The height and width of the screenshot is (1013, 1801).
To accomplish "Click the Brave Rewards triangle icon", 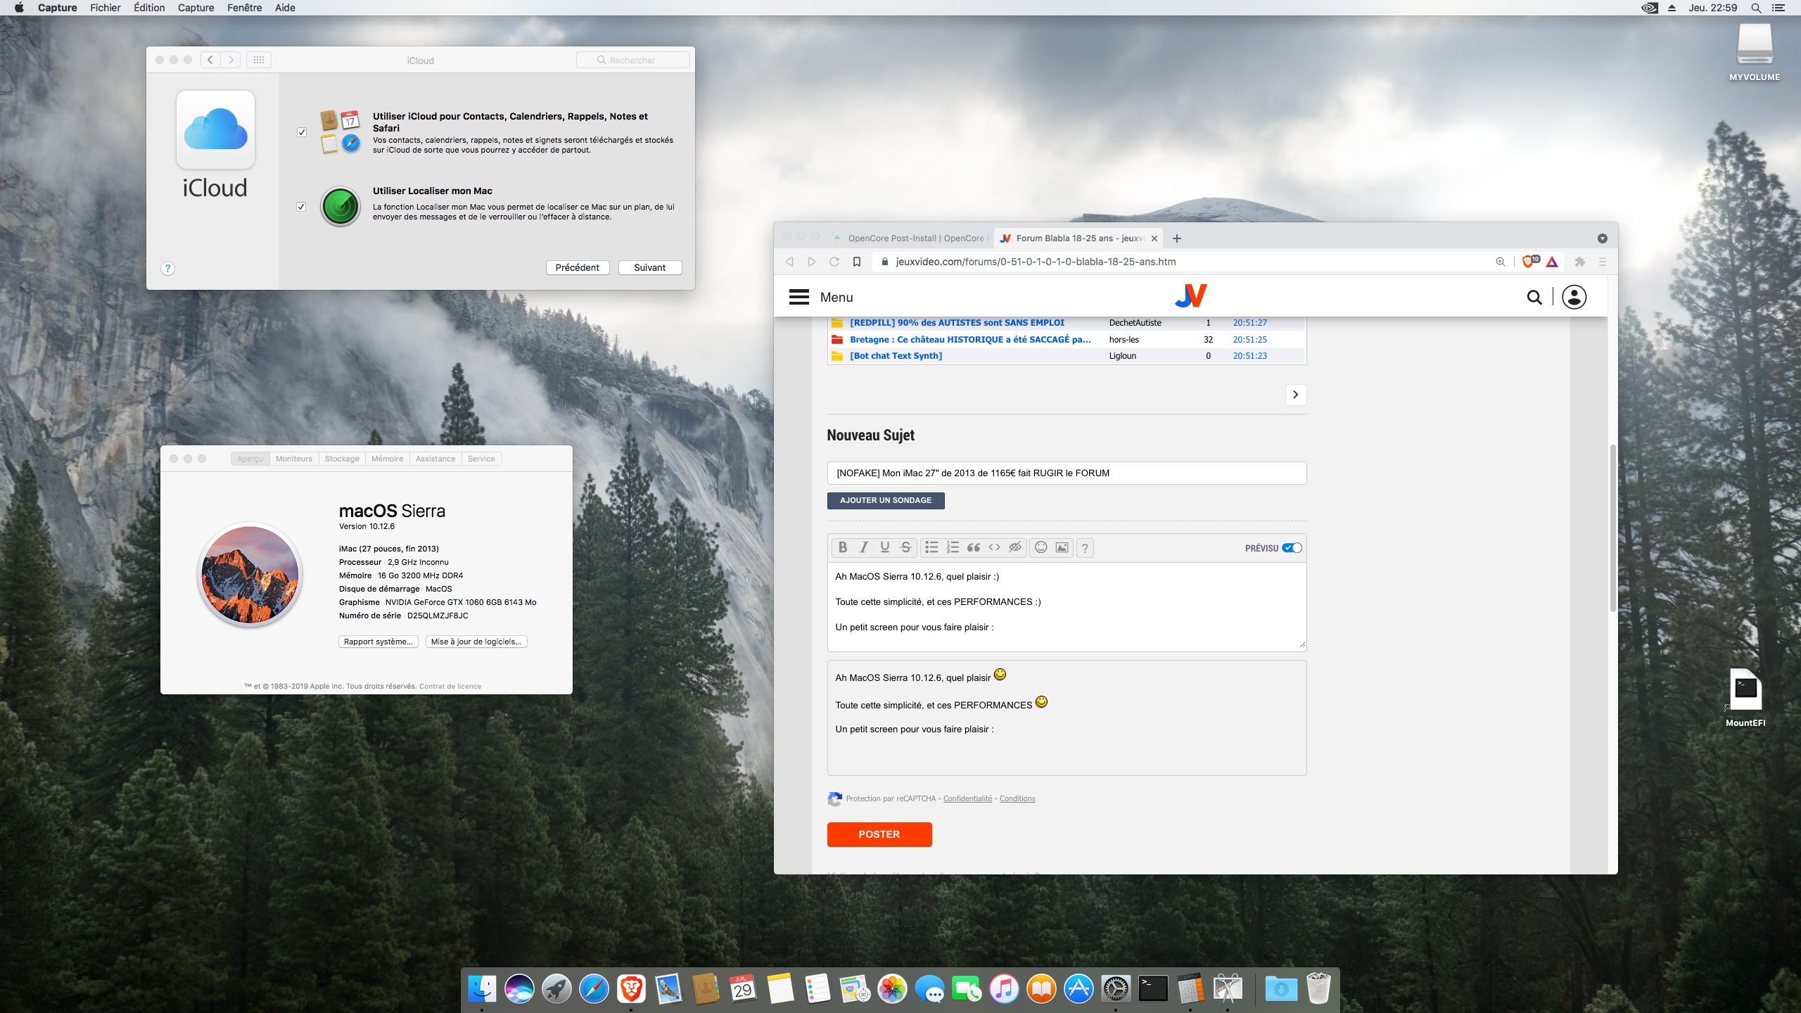I will click(1552, 262).
